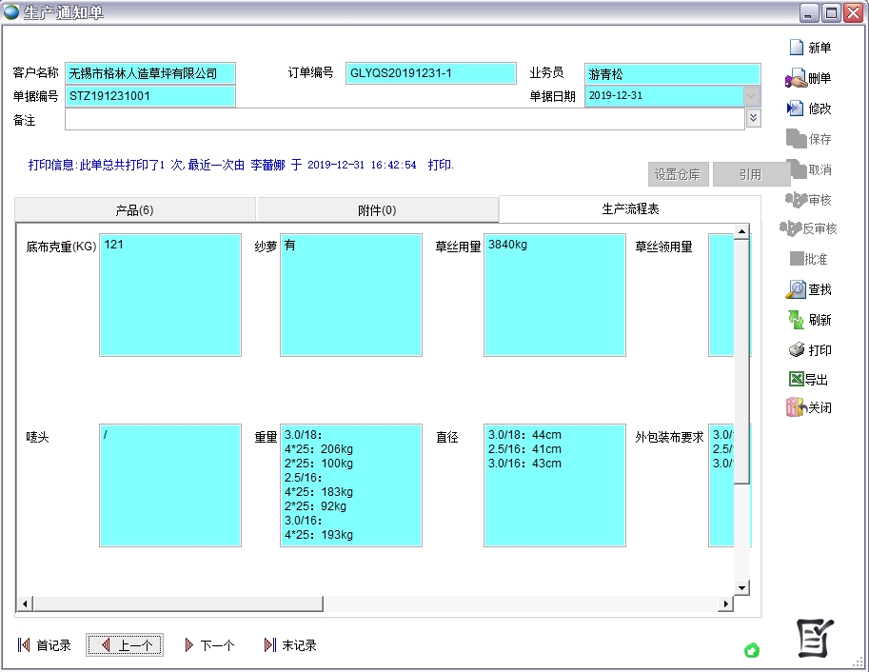This screenshot has width=869, height=672.
Task: Click the 刷新 (refresh) icon
Action: [x=796, y=320]
